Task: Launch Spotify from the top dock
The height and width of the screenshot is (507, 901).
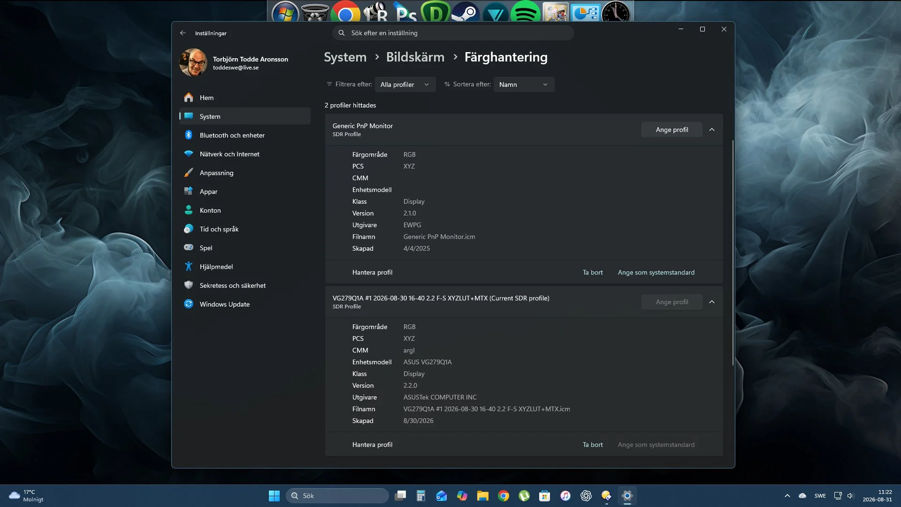Action: (x=525, y=12)
